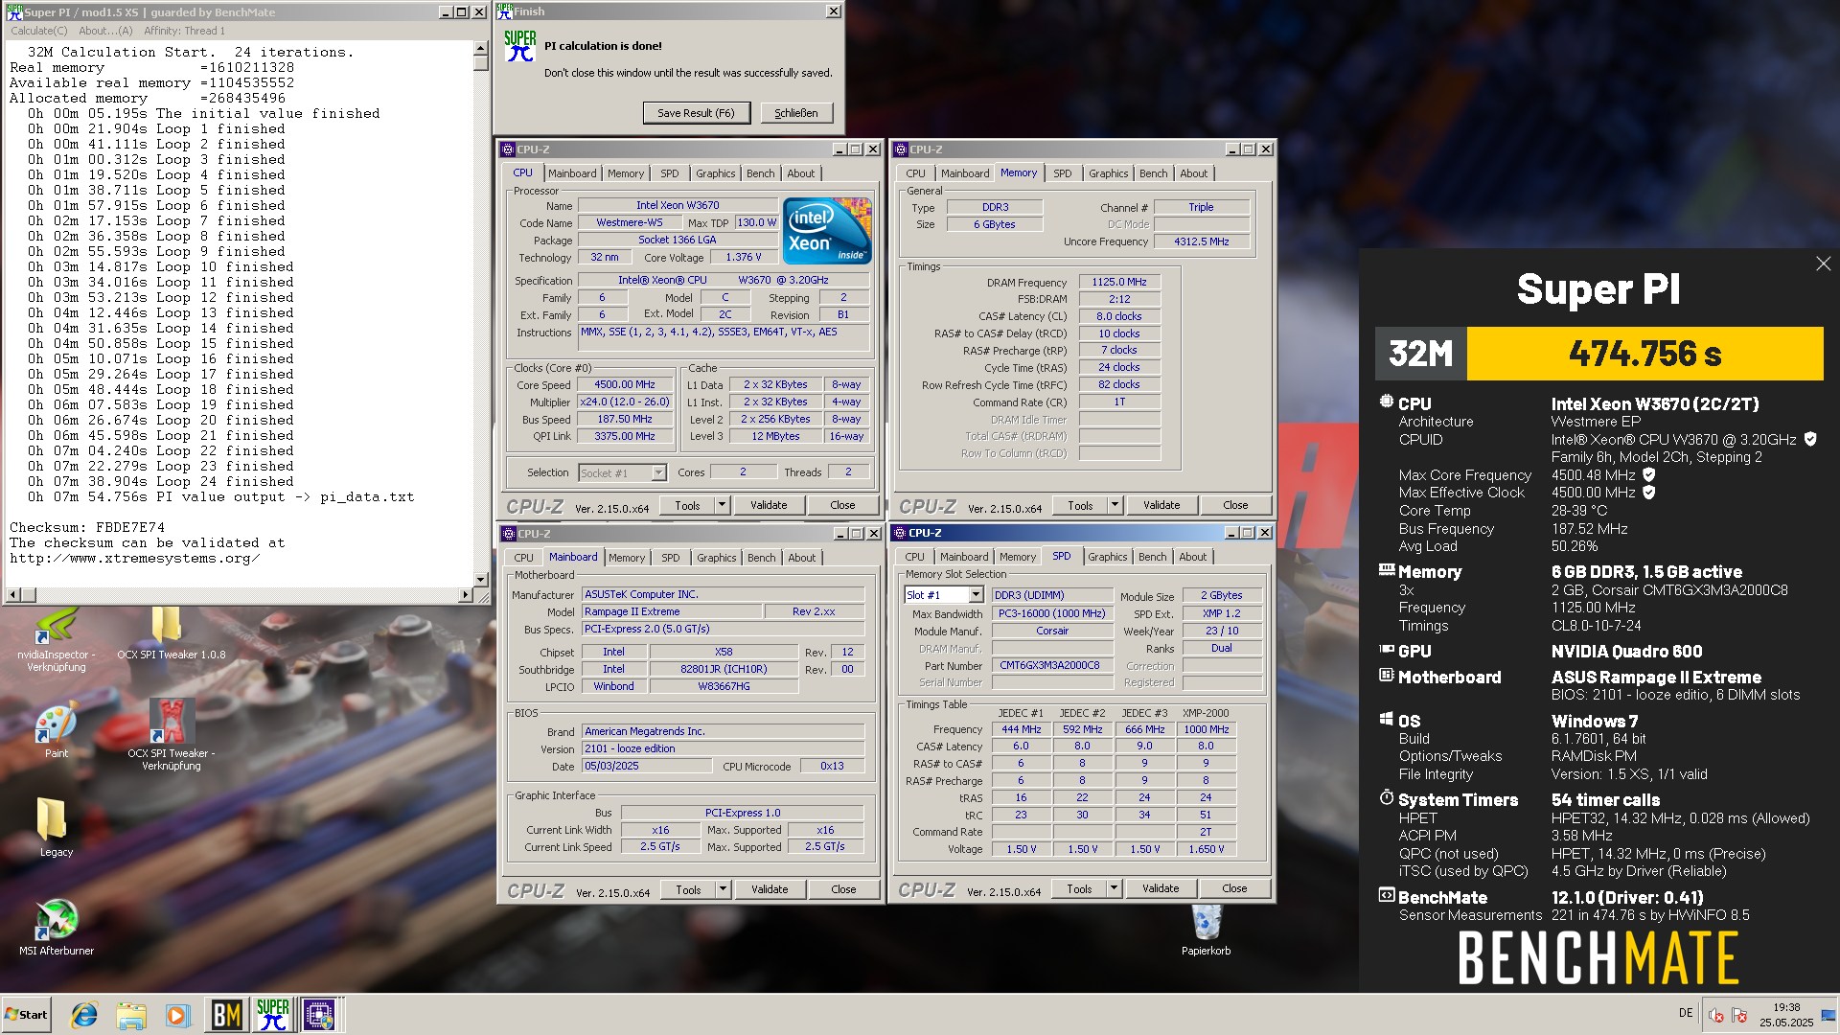Open the Slot #1 memory slot dropdown

976,595
